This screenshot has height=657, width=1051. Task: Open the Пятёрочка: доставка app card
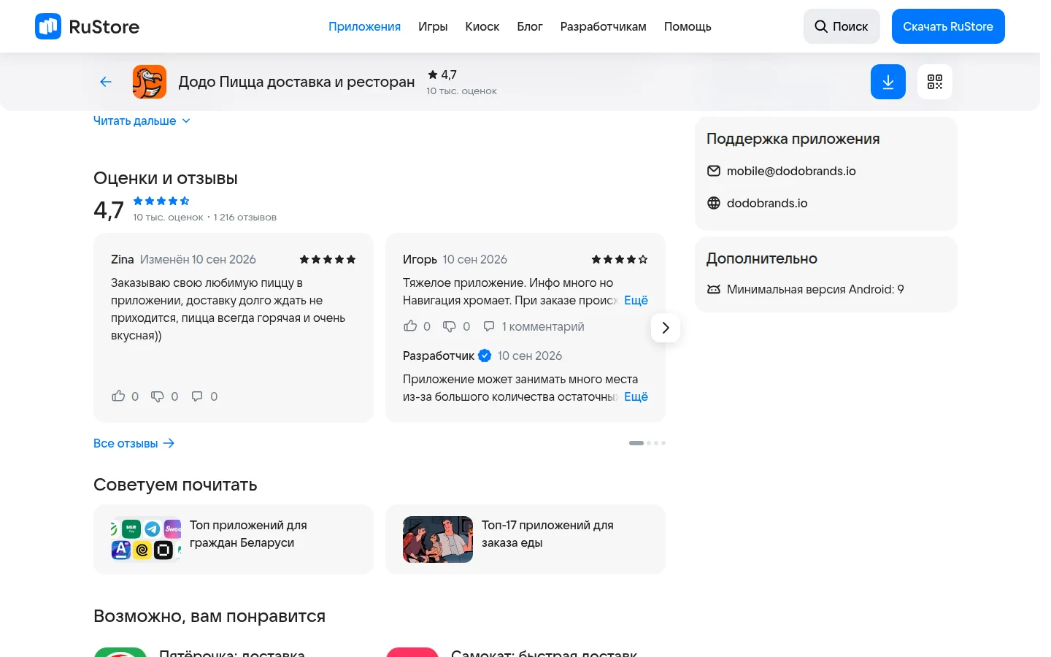pyautogui.click(x=232, y=652)
